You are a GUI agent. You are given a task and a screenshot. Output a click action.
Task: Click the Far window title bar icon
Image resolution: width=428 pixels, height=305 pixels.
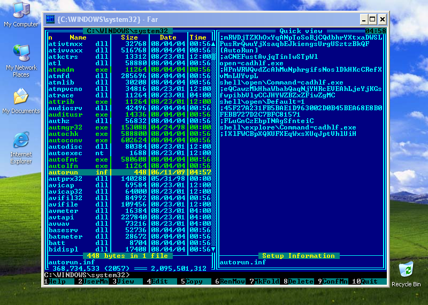click(50, 19)
